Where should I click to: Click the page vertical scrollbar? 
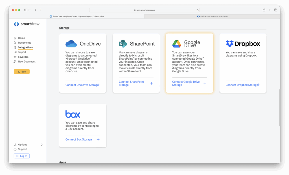pyautogui.click(x=279, y=107)
